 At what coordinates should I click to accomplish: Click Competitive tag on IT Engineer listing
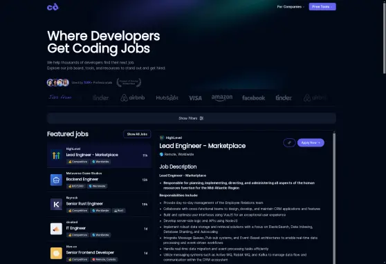click(77, 235)
